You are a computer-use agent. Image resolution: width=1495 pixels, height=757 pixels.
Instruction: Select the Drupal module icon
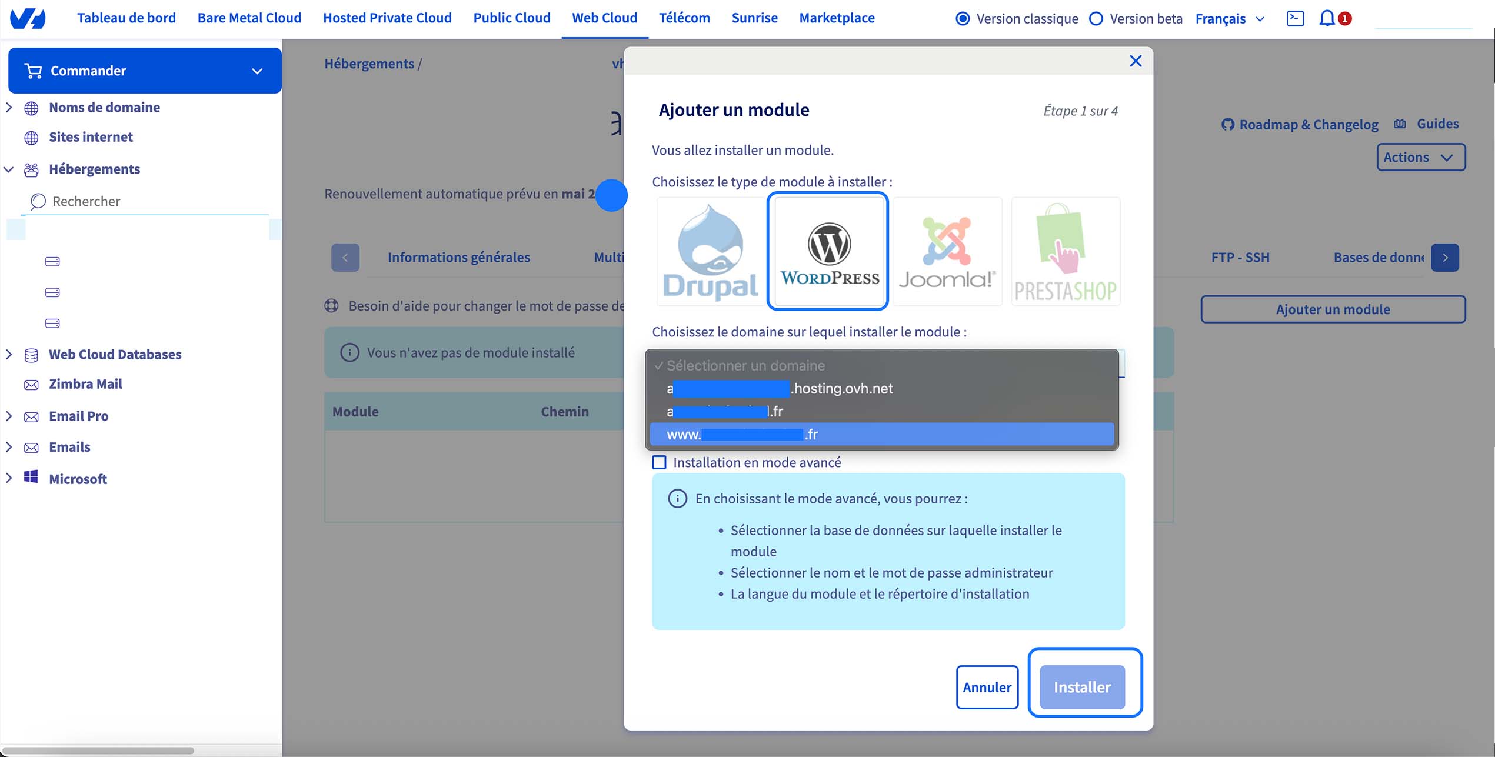710,251
